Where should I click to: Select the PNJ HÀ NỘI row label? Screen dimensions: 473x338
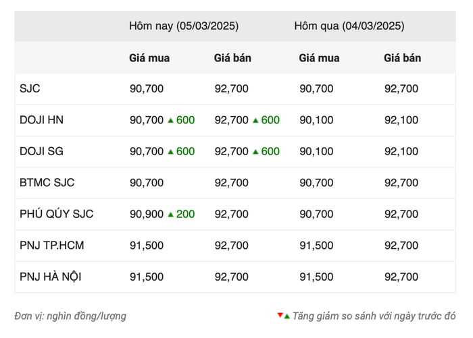(51, 277)
